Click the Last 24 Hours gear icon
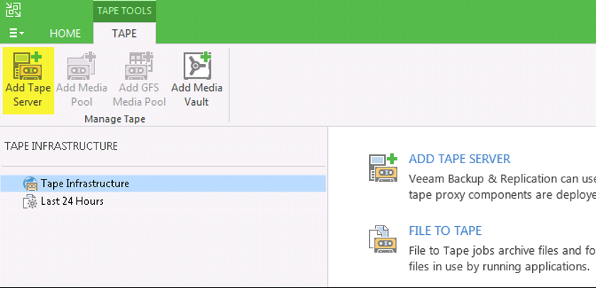 (x=30, y=201)
